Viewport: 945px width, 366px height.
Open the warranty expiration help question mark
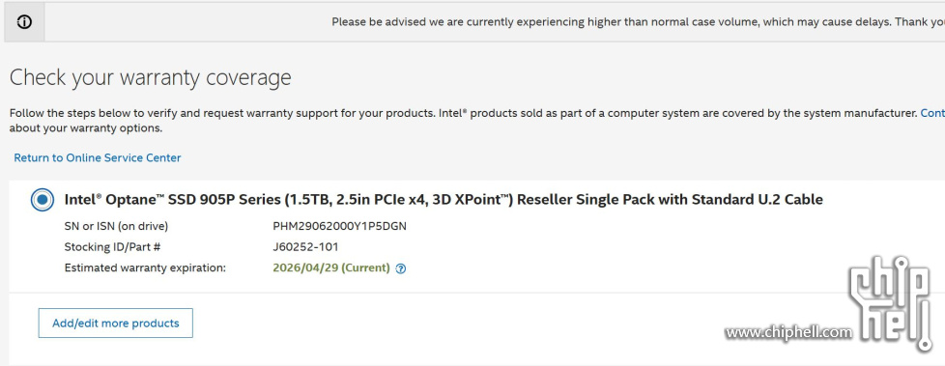[x=401, y=269]
